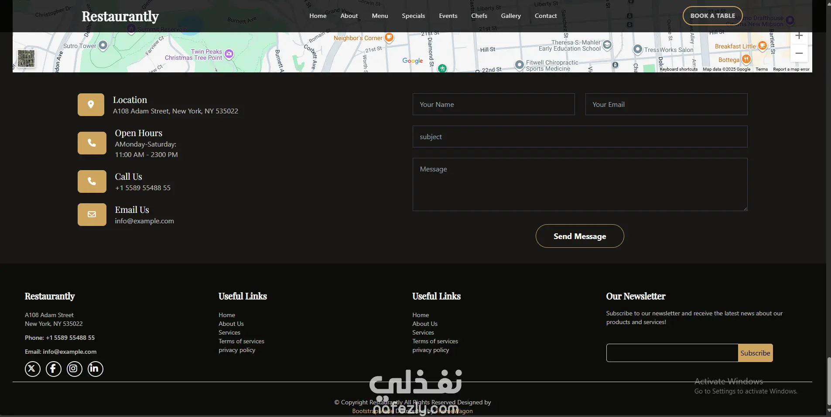This screenshot has height=417, width=831.
Task: Open the LinkedIn social link
Action: click(95, 369)
